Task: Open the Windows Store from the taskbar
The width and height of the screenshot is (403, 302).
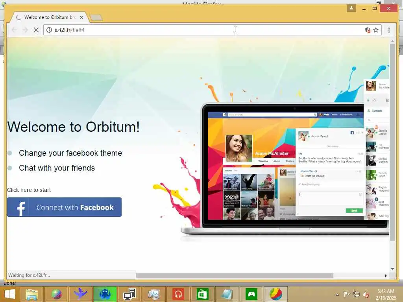Action: 203,294
